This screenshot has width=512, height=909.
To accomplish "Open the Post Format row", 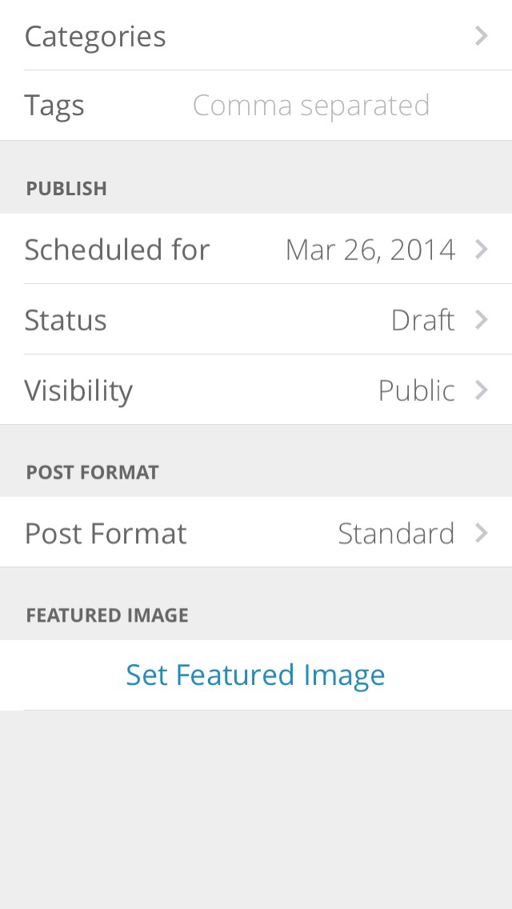I will point(106,533).
